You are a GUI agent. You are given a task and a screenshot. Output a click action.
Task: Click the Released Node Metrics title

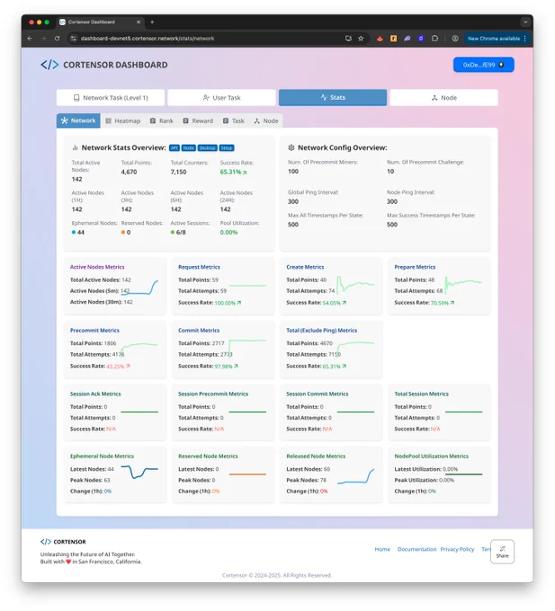(x=316, y=456)
